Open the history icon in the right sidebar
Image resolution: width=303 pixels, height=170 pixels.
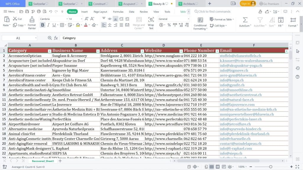pos(298,68)
